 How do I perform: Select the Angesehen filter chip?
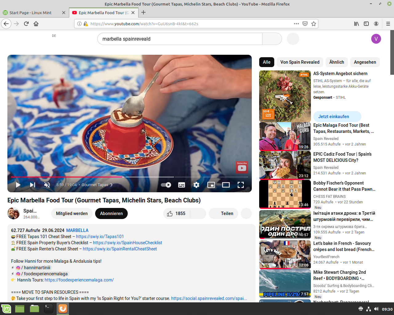click(x=365, y=62)
